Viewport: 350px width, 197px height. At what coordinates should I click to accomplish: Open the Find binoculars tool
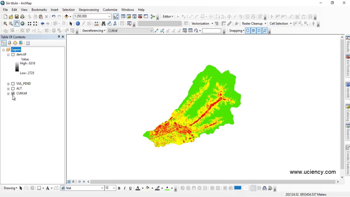tap(103, 24)
